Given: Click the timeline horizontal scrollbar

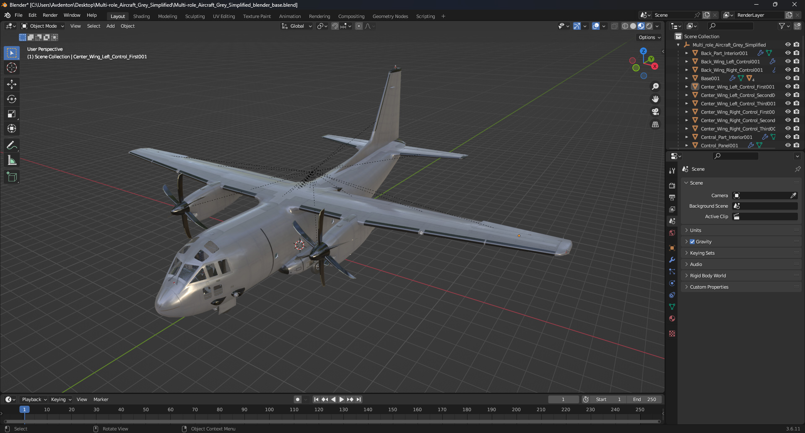Looking at the screenshot, I should (332, 421).
